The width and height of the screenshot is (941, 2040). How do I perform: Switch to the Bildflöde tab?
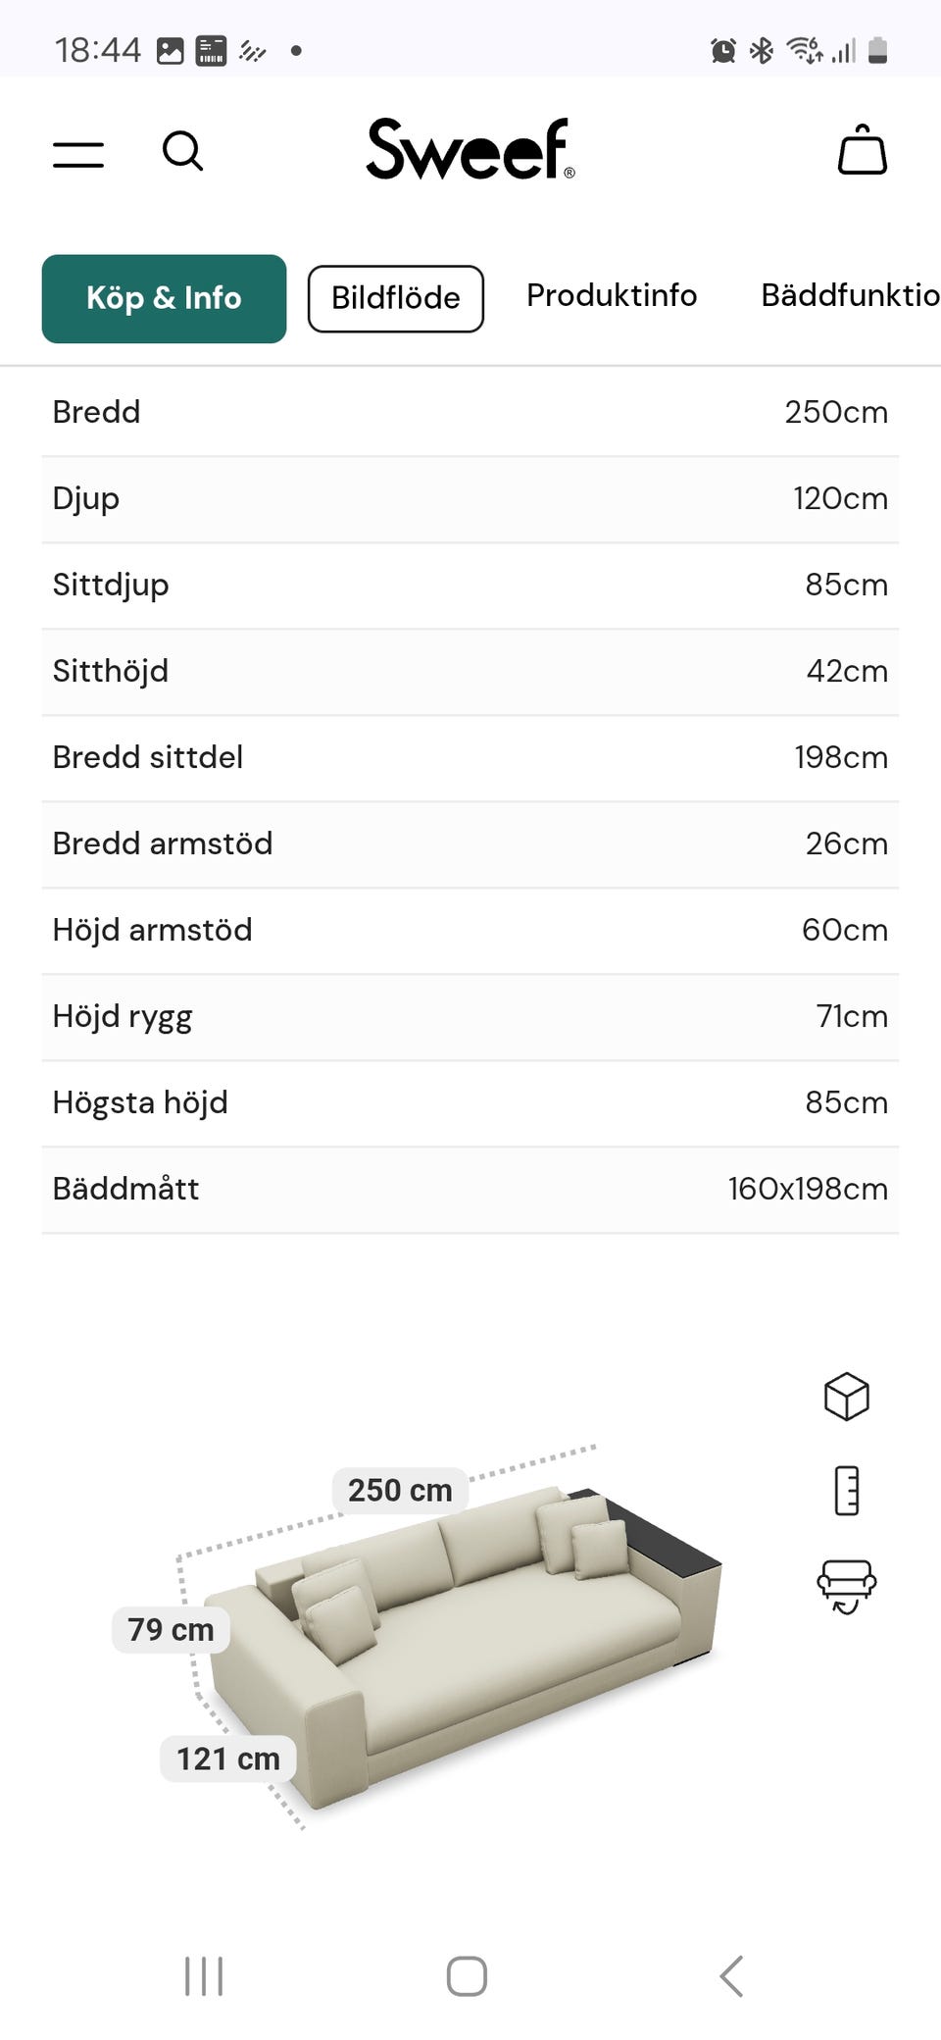(395, 298)
